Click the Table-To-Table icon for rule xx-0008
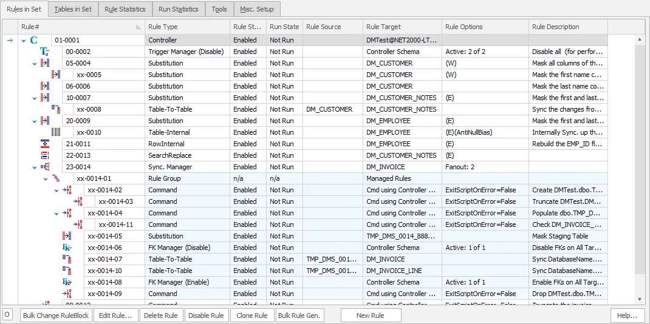The image size is (650, 324). coord(55,109)
